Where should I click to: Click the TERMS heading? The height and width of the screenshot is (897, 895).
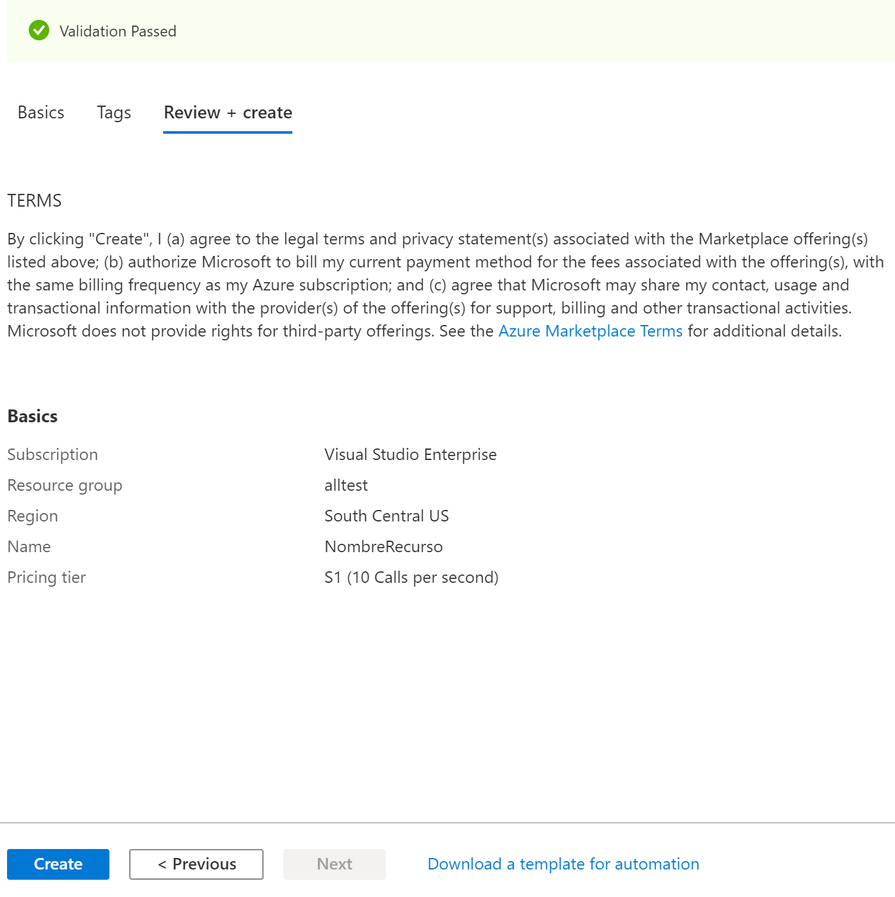tap(35, 201)
